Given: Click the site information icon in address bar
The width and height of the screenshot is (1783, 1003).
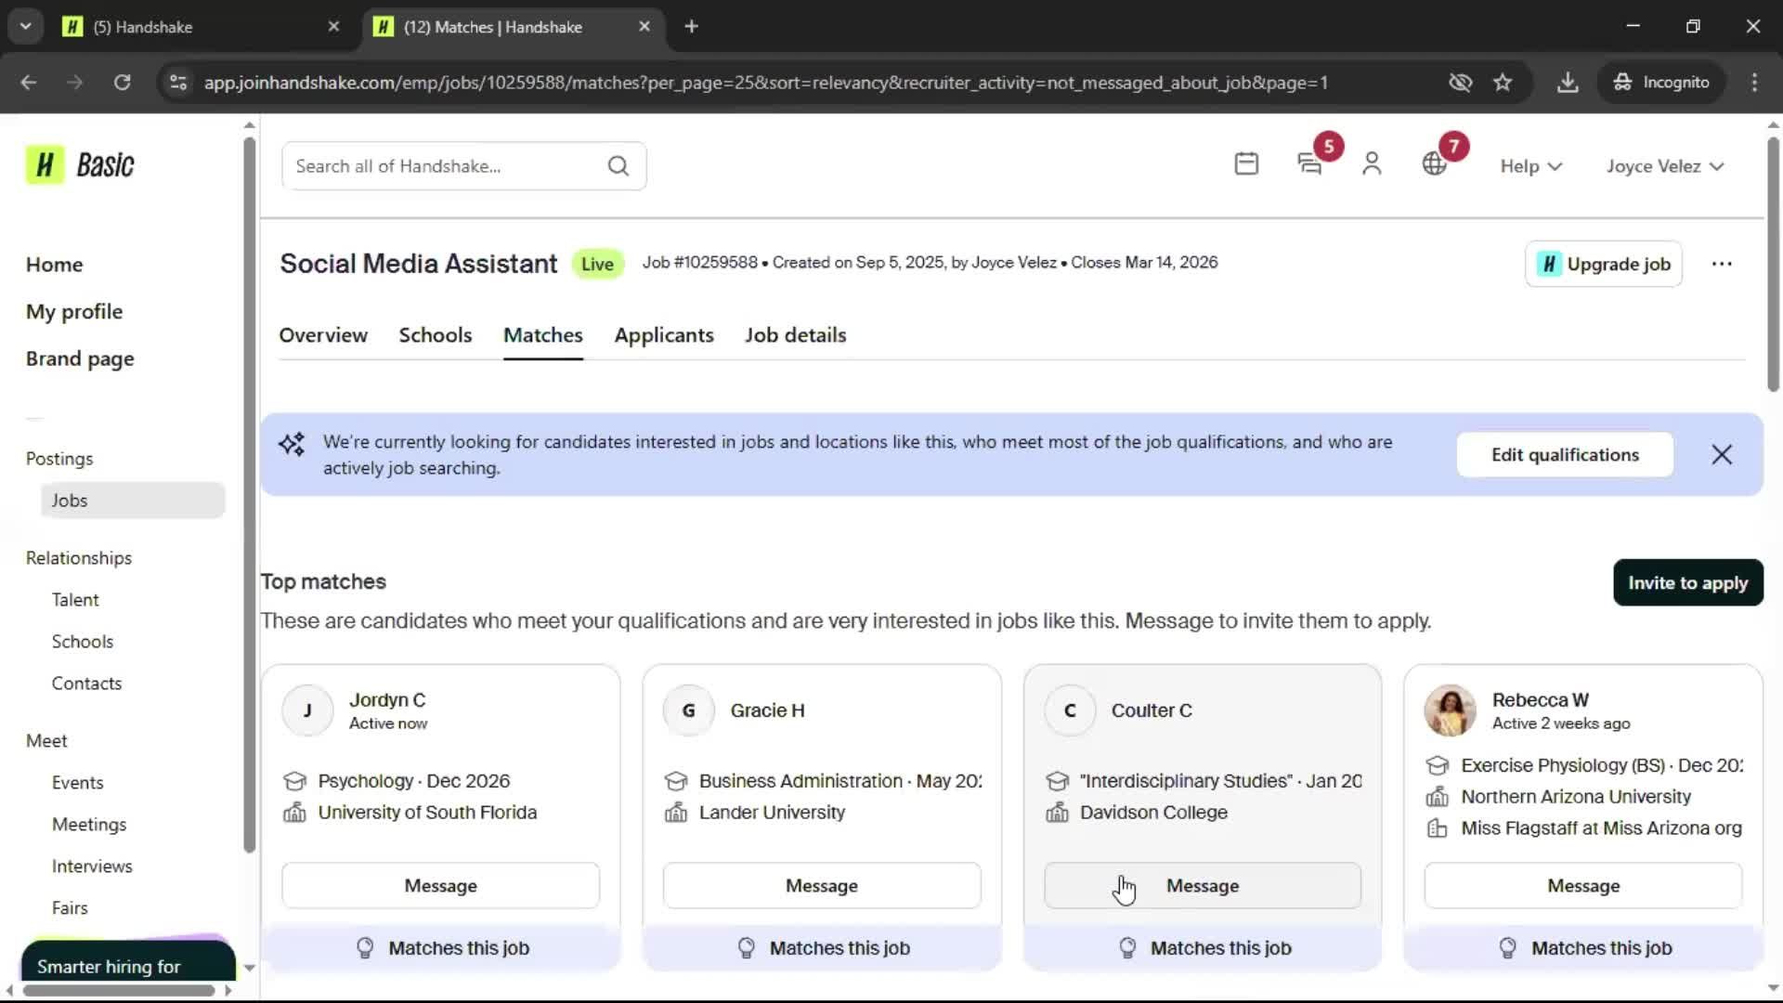Looking at the screenshot, I should coord(177,83).
